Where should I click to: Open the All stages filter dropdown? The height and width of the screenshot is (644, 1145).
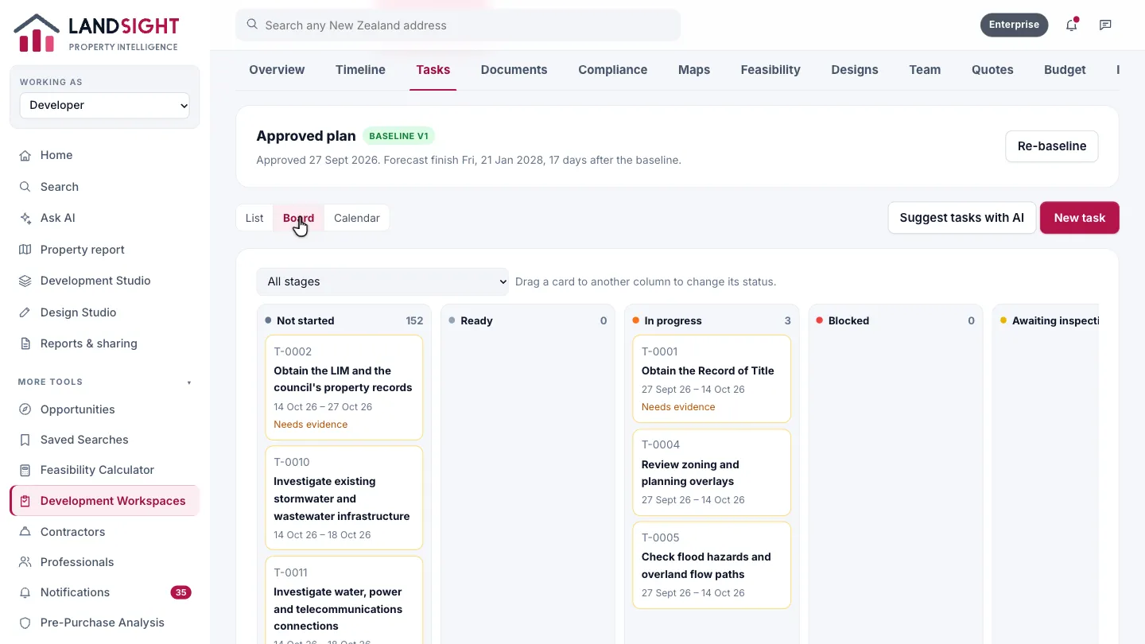[382, 281]
